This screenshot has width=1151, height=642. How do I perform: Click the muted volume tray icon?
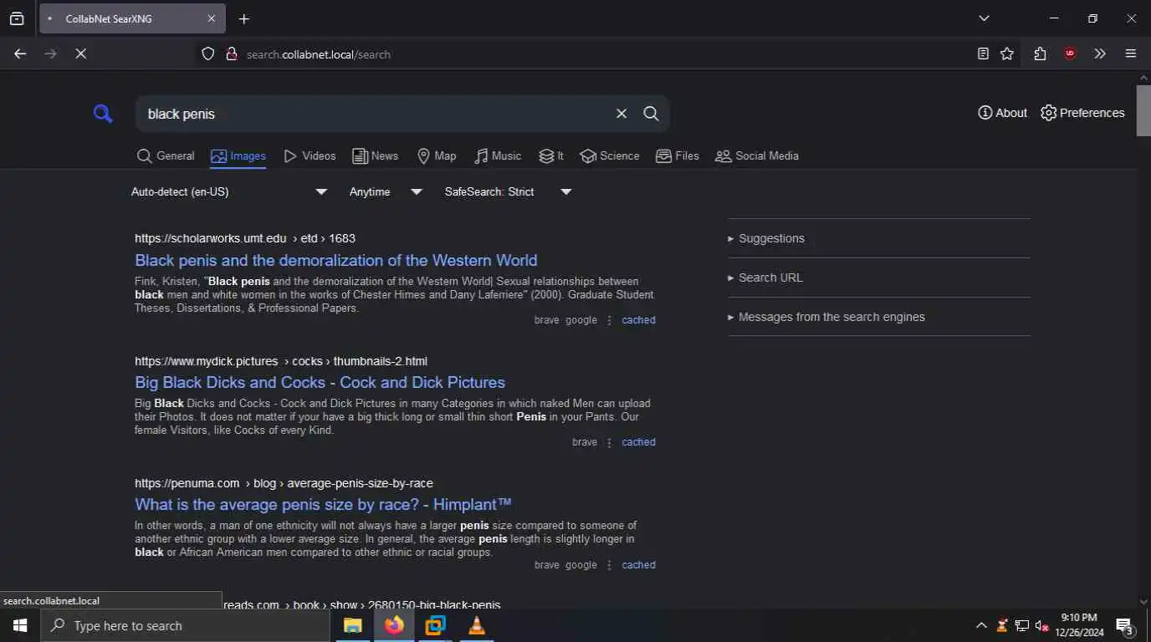point(1042,625)
